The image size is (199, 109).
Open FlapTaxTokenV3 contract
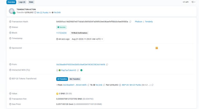(68, 70)
